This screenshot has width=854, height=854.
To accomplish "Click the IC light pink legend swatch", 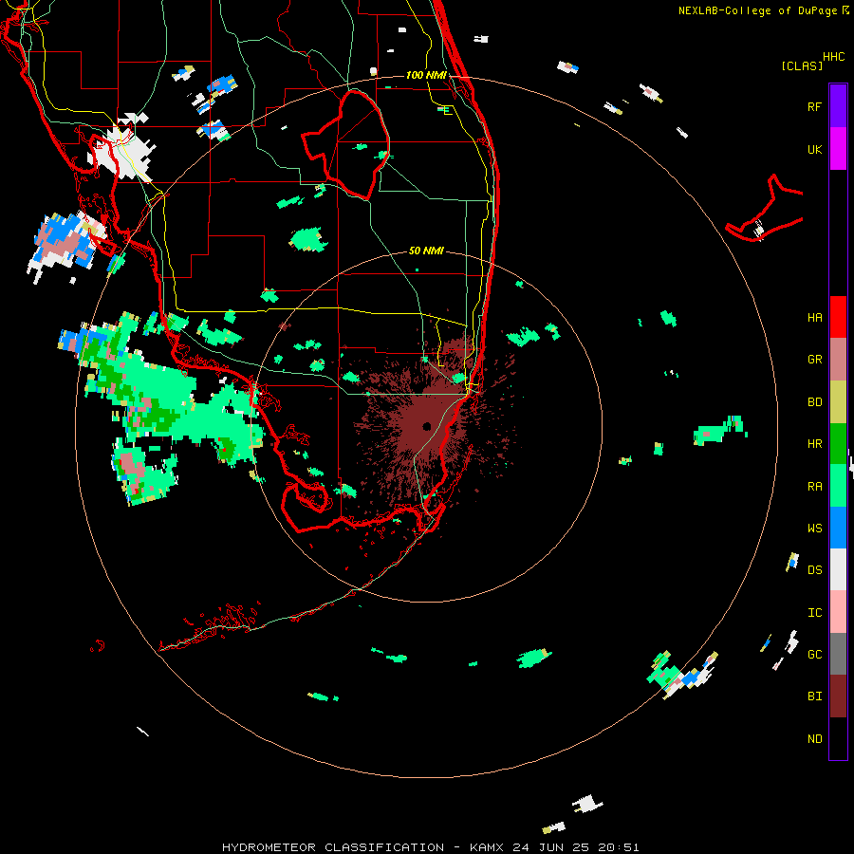I will pos(838,612).
